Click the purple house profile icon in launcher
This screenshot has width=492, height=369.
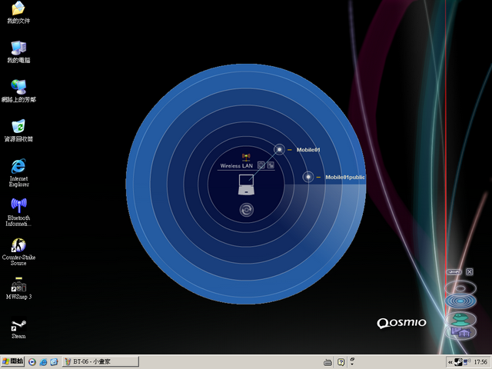tap(460, 333)
